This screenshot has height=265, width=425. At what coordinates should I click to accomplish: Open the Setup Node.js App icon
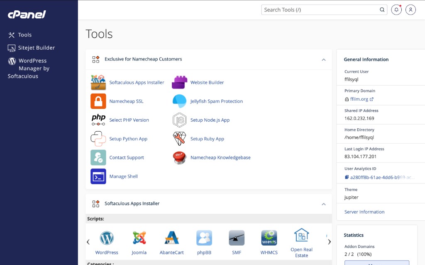pos(179,120)
